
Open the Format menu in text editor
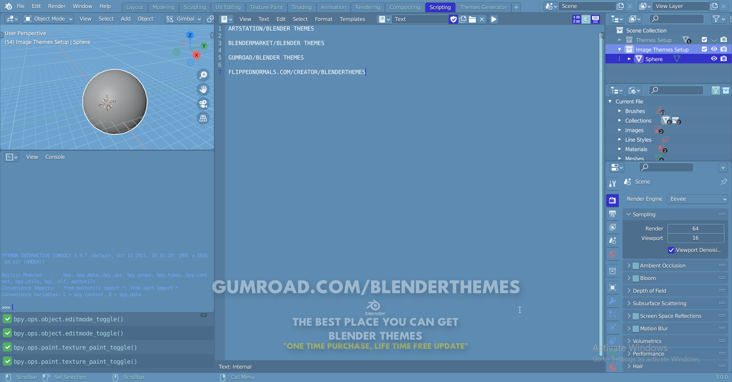pos(324,19)
